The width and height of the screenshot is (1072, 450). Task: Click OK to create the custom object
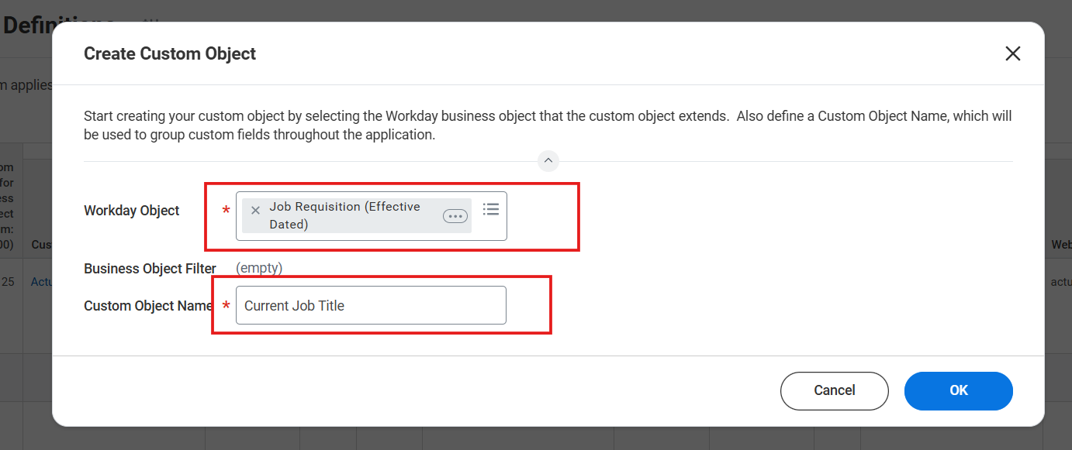tap(958, 391)
